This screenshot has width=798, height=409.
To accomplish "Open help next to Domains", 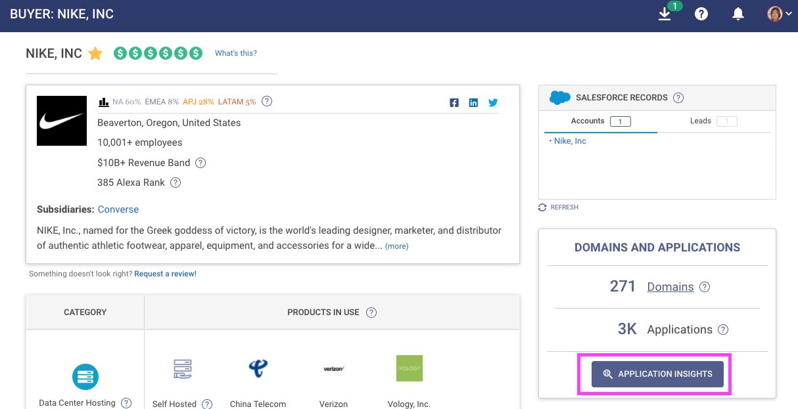I will [x=705, y=287].
